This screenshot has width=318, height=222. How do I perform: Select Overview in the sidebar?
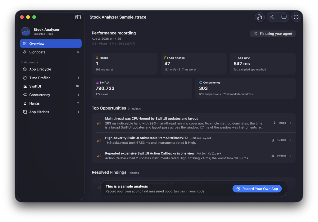point(51,43)
